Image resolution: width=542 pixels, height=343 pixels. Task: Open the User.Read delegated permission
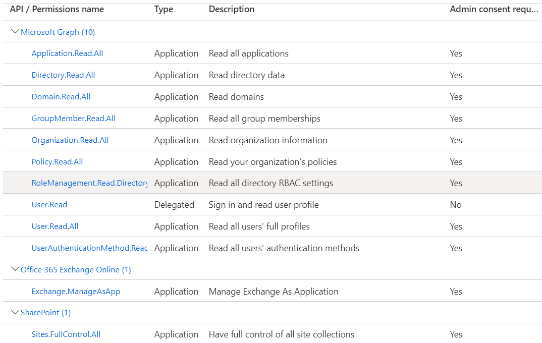click(x=49, y=204)
